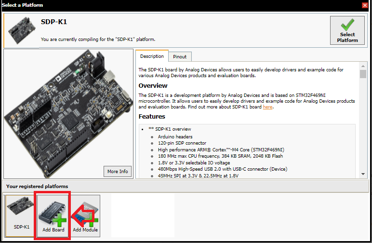
Task: Click the SDP-K1 title heading
Action: coord(54,22)
